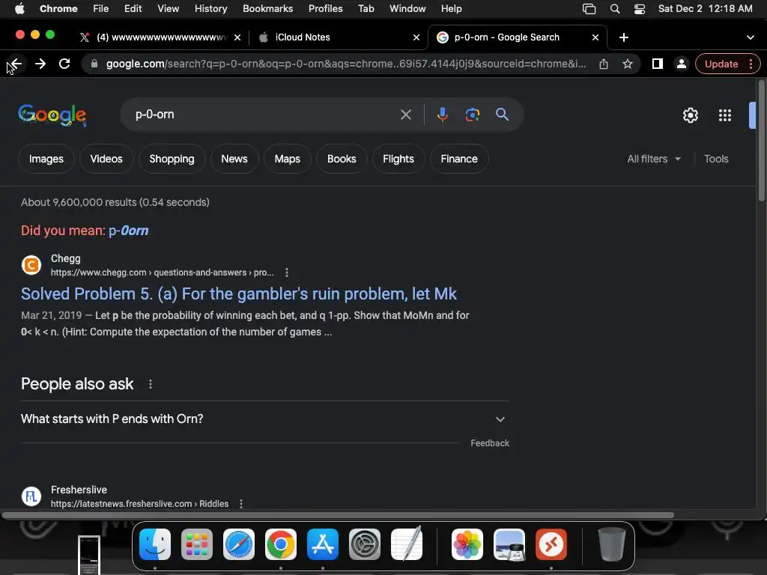This screenshot has height=575, width=767.
Task: Open Chrome side panel icon
Action: [x=658, y=64]
